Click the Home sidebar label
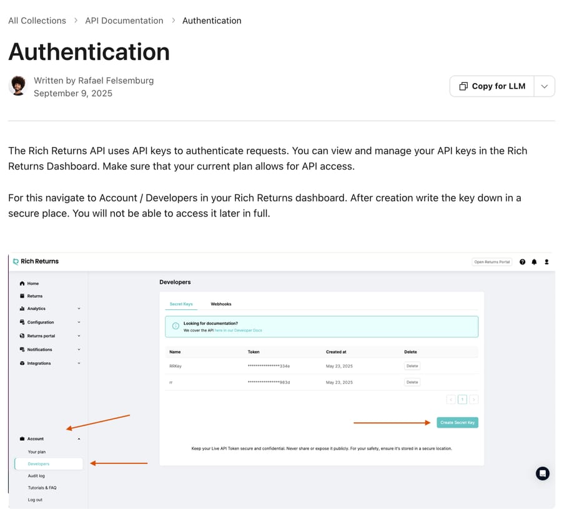The height and width of the screenshot is (517, 562). point(33,283)
